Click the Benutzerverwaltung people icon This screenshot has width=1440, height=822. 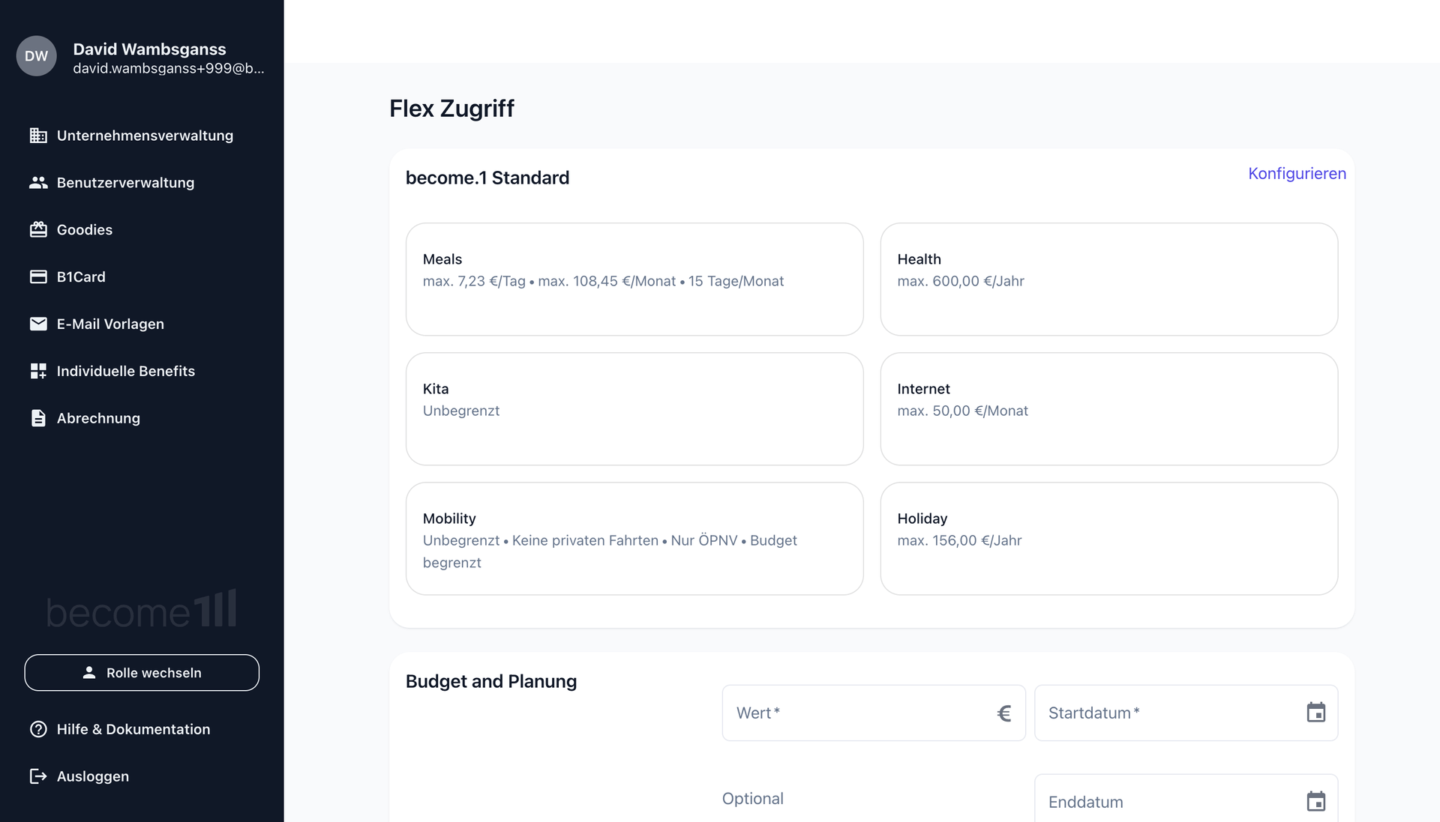38,183
